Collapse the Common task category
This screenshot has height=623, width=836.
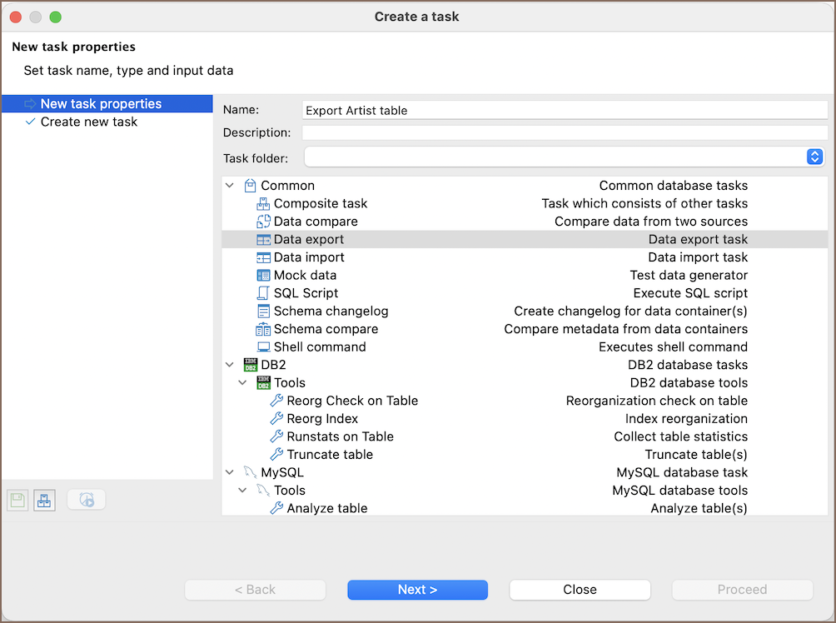(x=230, y=186)
